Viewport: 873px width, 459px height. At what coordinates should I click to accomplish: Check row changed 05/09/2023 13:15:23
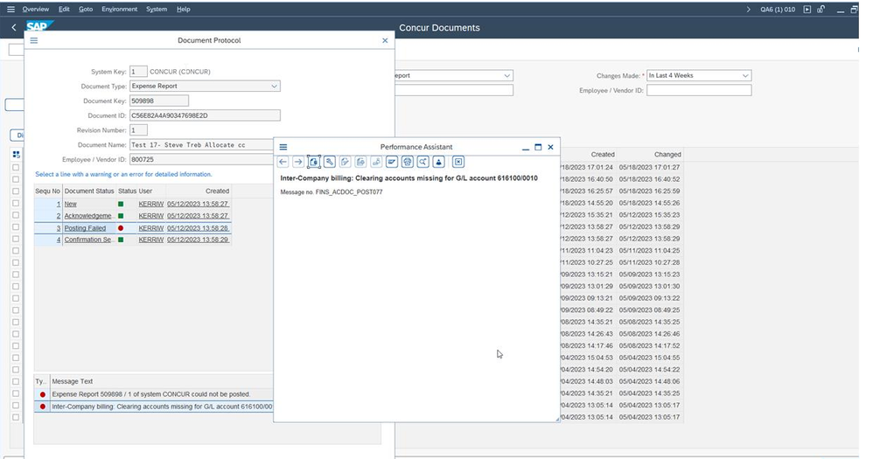tap(16, 275)
